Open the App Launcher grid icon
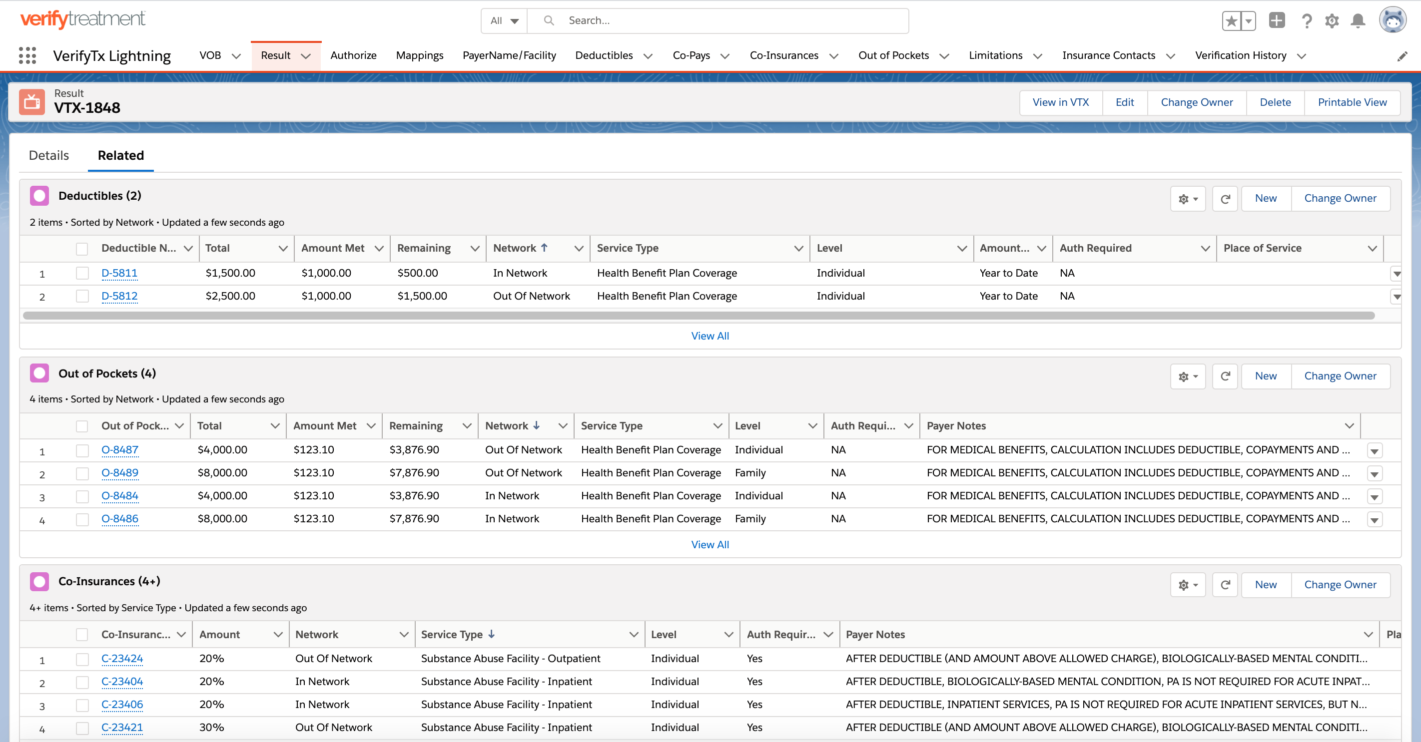Screen dimensions: 1421x742 coord(27,56)
